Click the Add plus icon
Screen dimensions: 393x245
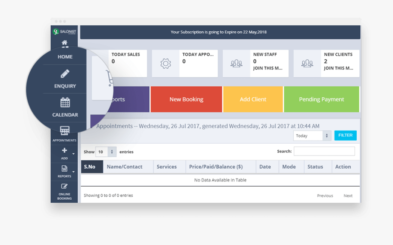[x=64, y=151]
